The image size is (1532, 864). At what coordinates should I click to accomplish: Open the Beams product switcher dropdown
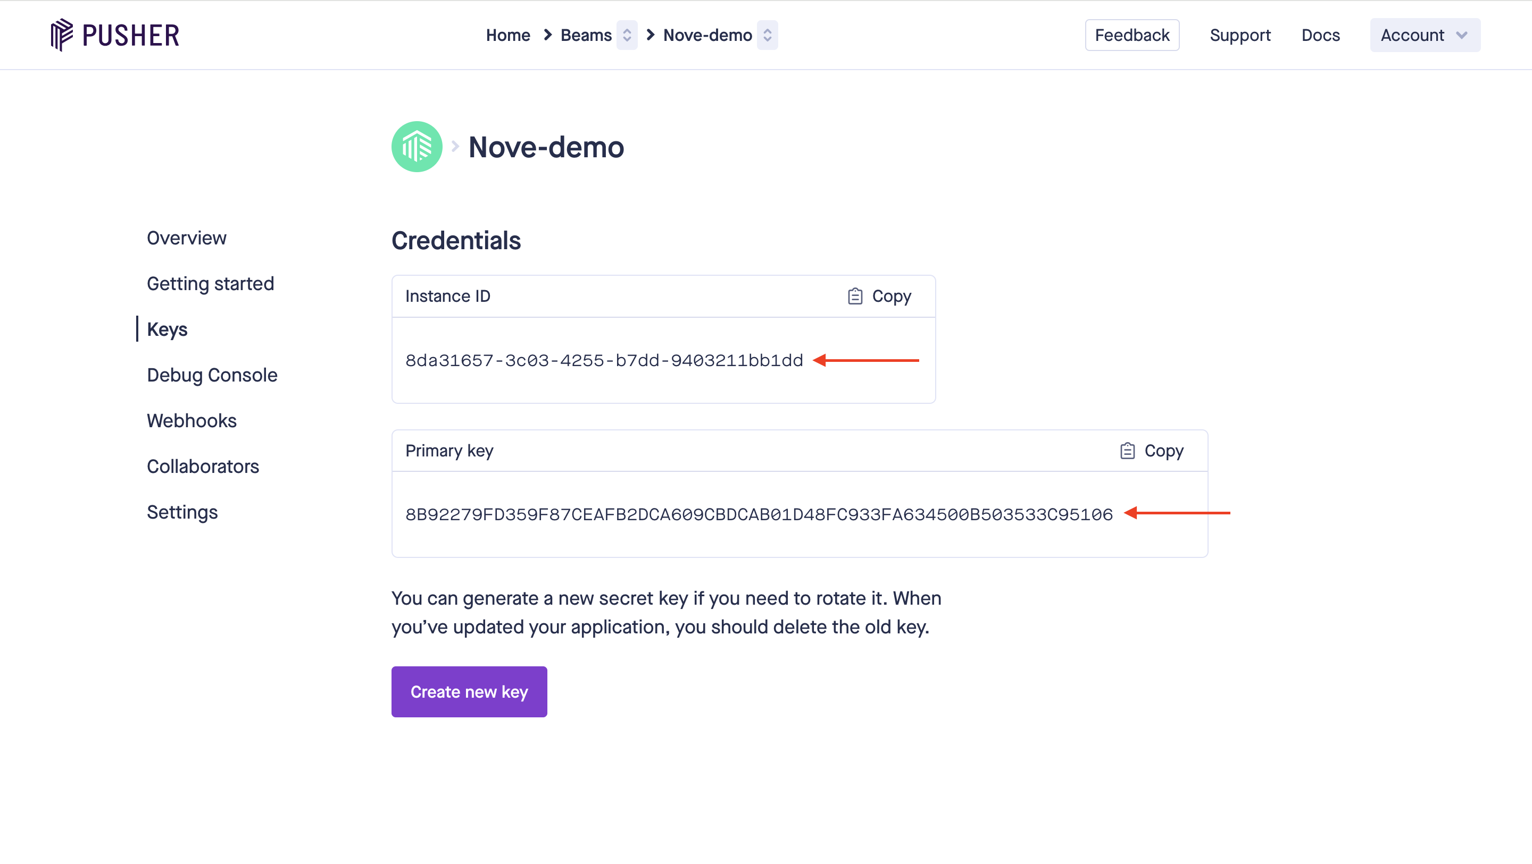coord(627,35)
